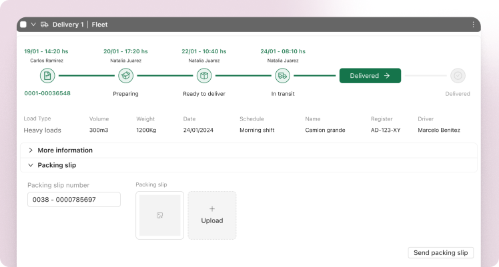Viewport: 499px width, 267px height.
Task: Click the truck icon beside Delivery 1
Action: [x=45, y=25]
